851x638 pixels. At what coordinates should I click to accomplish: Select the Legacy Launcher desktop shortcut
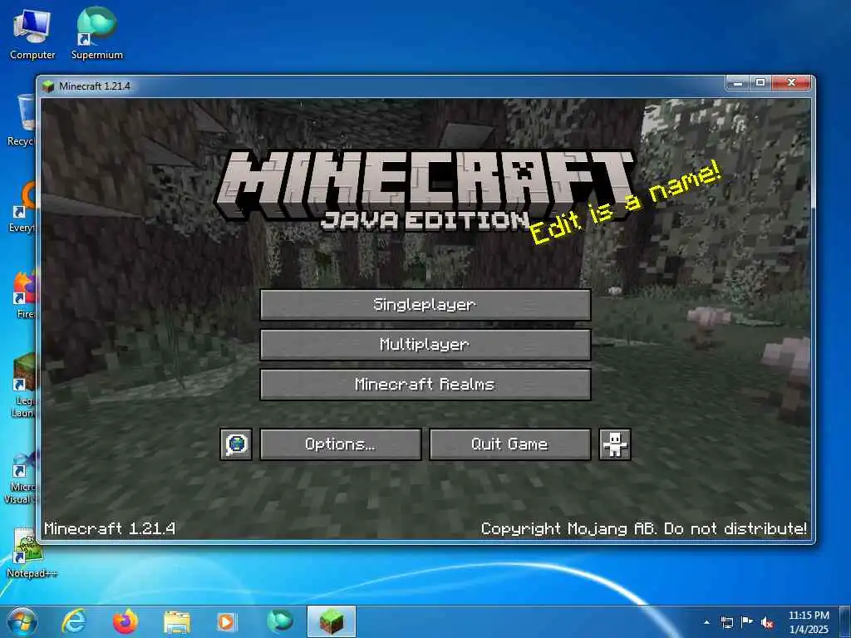click(22, 385)
